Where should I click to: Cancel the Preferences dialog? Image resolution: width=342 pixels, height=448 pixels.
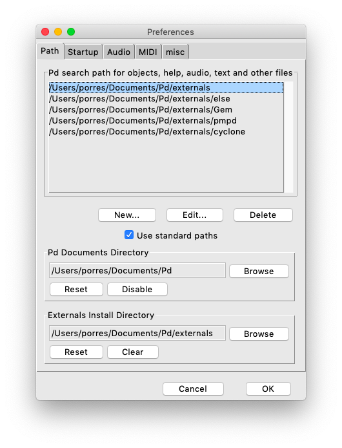point(193,389)
